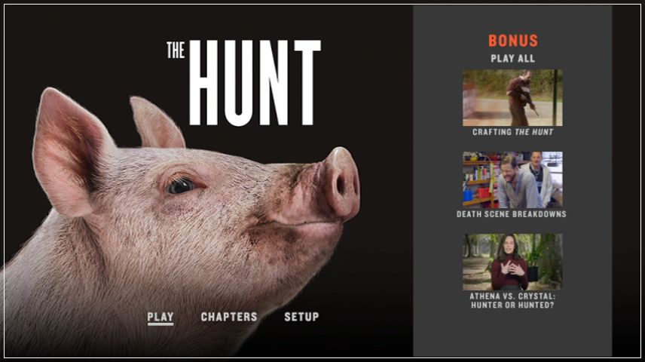Viewport: 645px width, 362px height.
Task: Select PLAY to start the movie
Action: (160, 317)
